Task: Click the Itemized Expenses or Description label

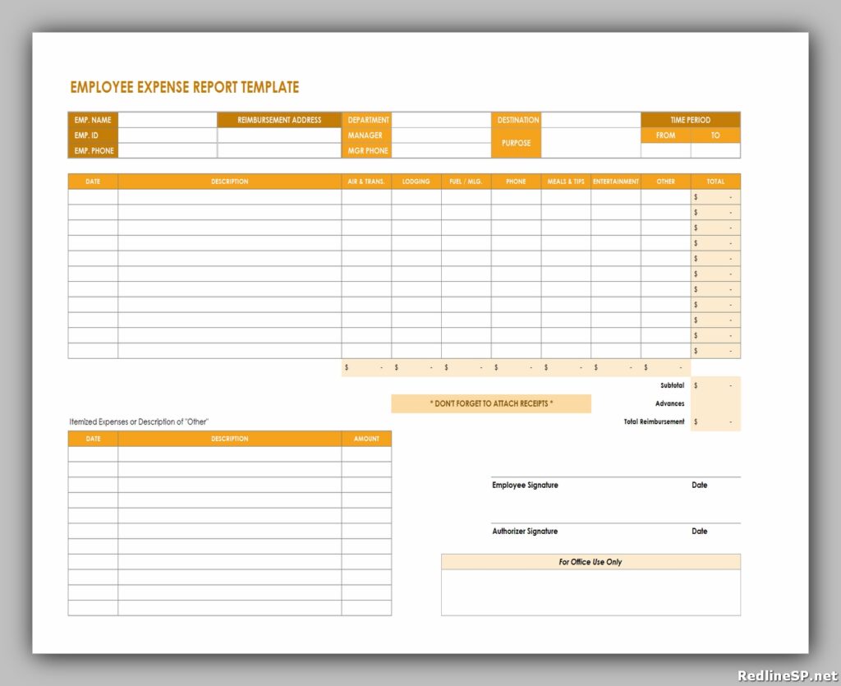Action: point(139,421)
